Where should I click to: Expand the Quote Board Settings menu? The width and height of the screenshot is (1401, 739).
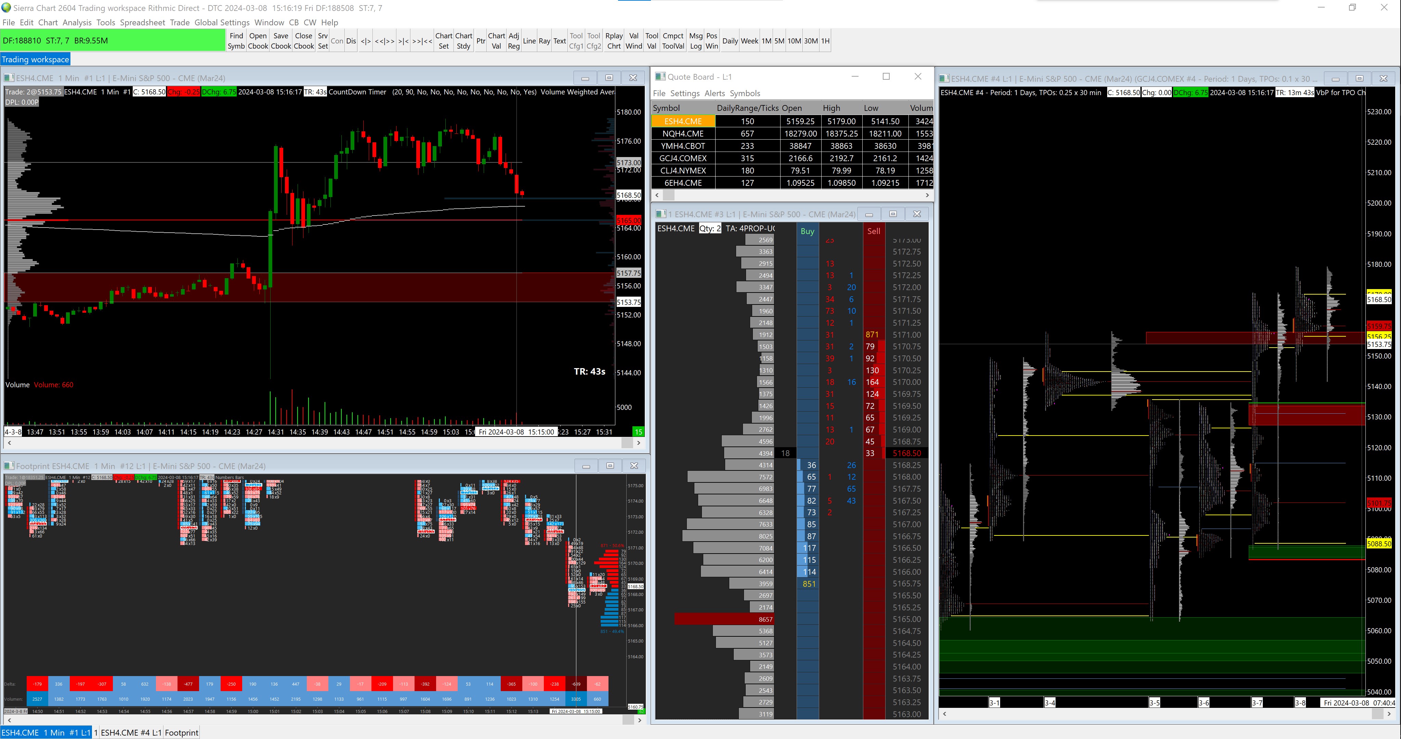(684, 93)
